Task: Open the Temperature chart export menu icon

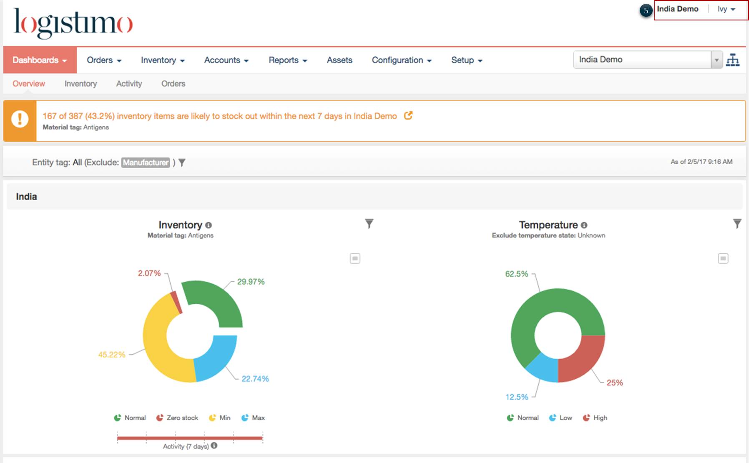Action: (723, 258)
